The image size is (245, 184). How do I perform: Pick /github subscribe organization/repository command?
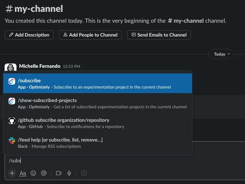(x=98, y=123)
